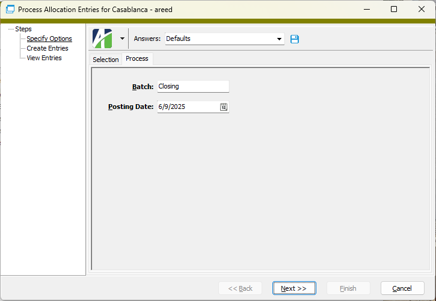Viewport: 436px width, 301px height.
Task: Click into the Batch text field
Action: coord(192,87)
